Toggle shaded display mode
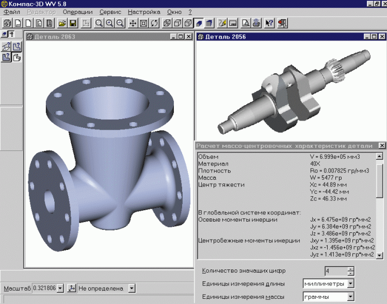 coord(199,23)
